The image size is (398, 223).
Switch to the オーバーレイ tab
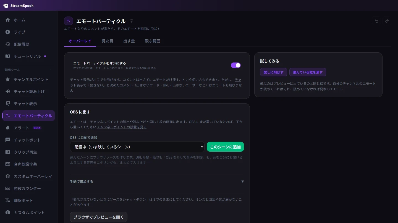click(80, 41)
